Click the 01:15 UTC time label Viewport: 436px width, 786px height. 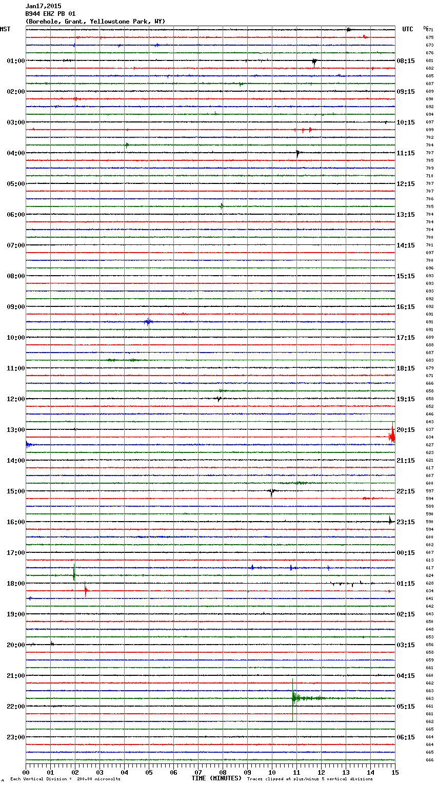point(406,583)
